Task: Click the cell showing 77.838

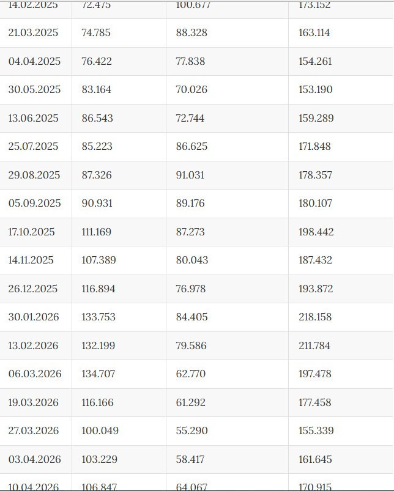Action: pos(190,61)
